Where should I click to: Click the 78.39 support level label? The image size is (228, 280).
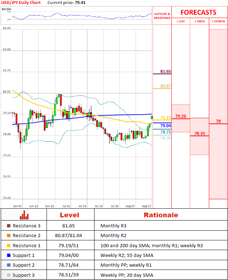(166, 138)
